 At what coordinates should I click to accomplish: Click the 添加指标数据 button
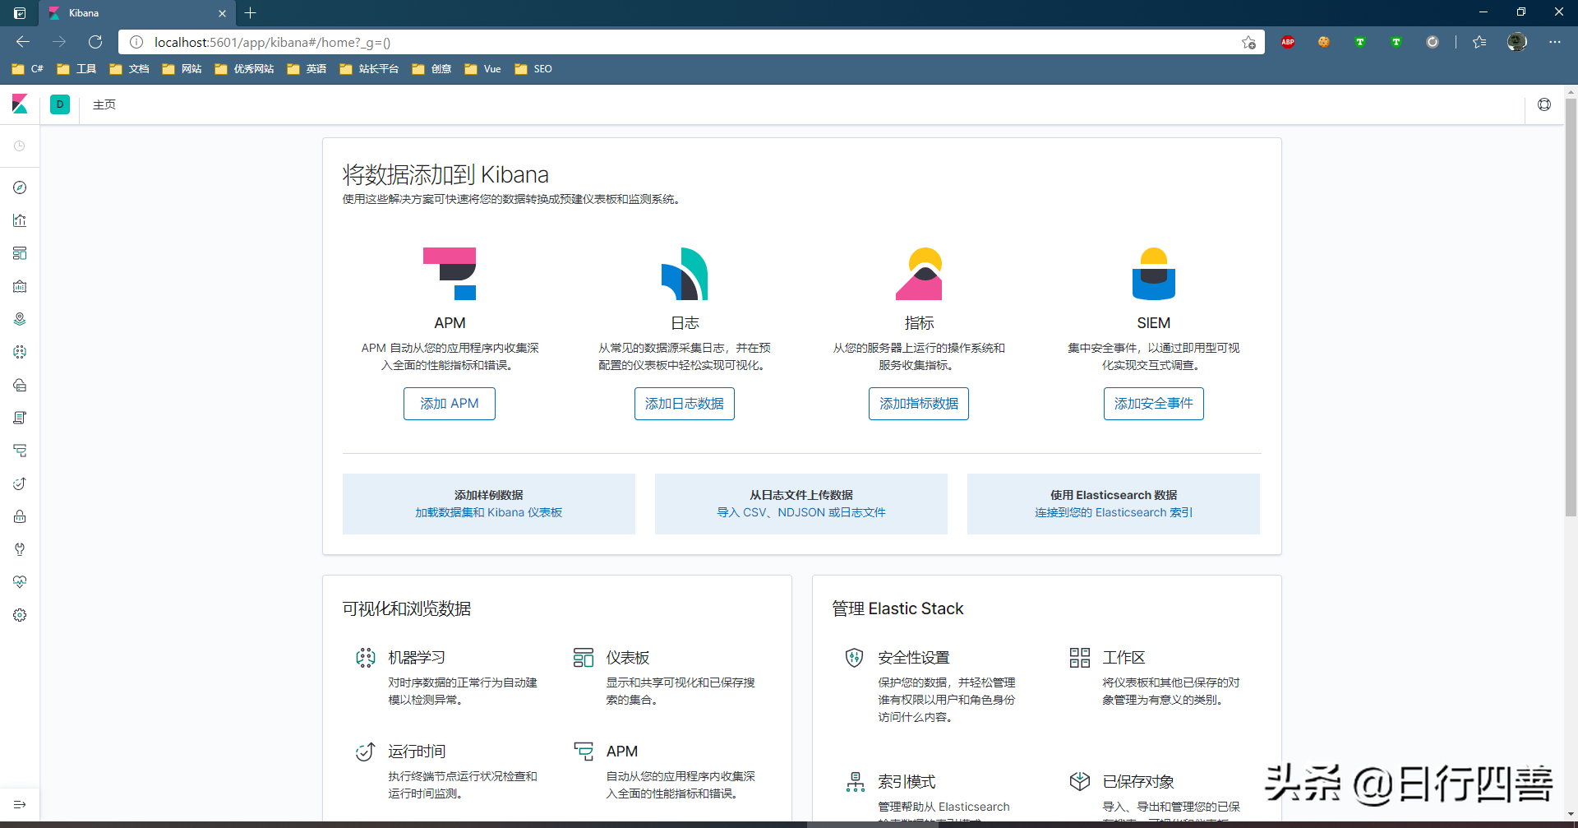(x=919, y=404)
